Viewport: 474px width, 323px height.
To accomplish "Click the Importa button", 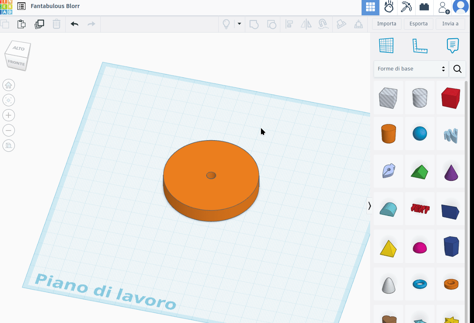I will 387,24.
